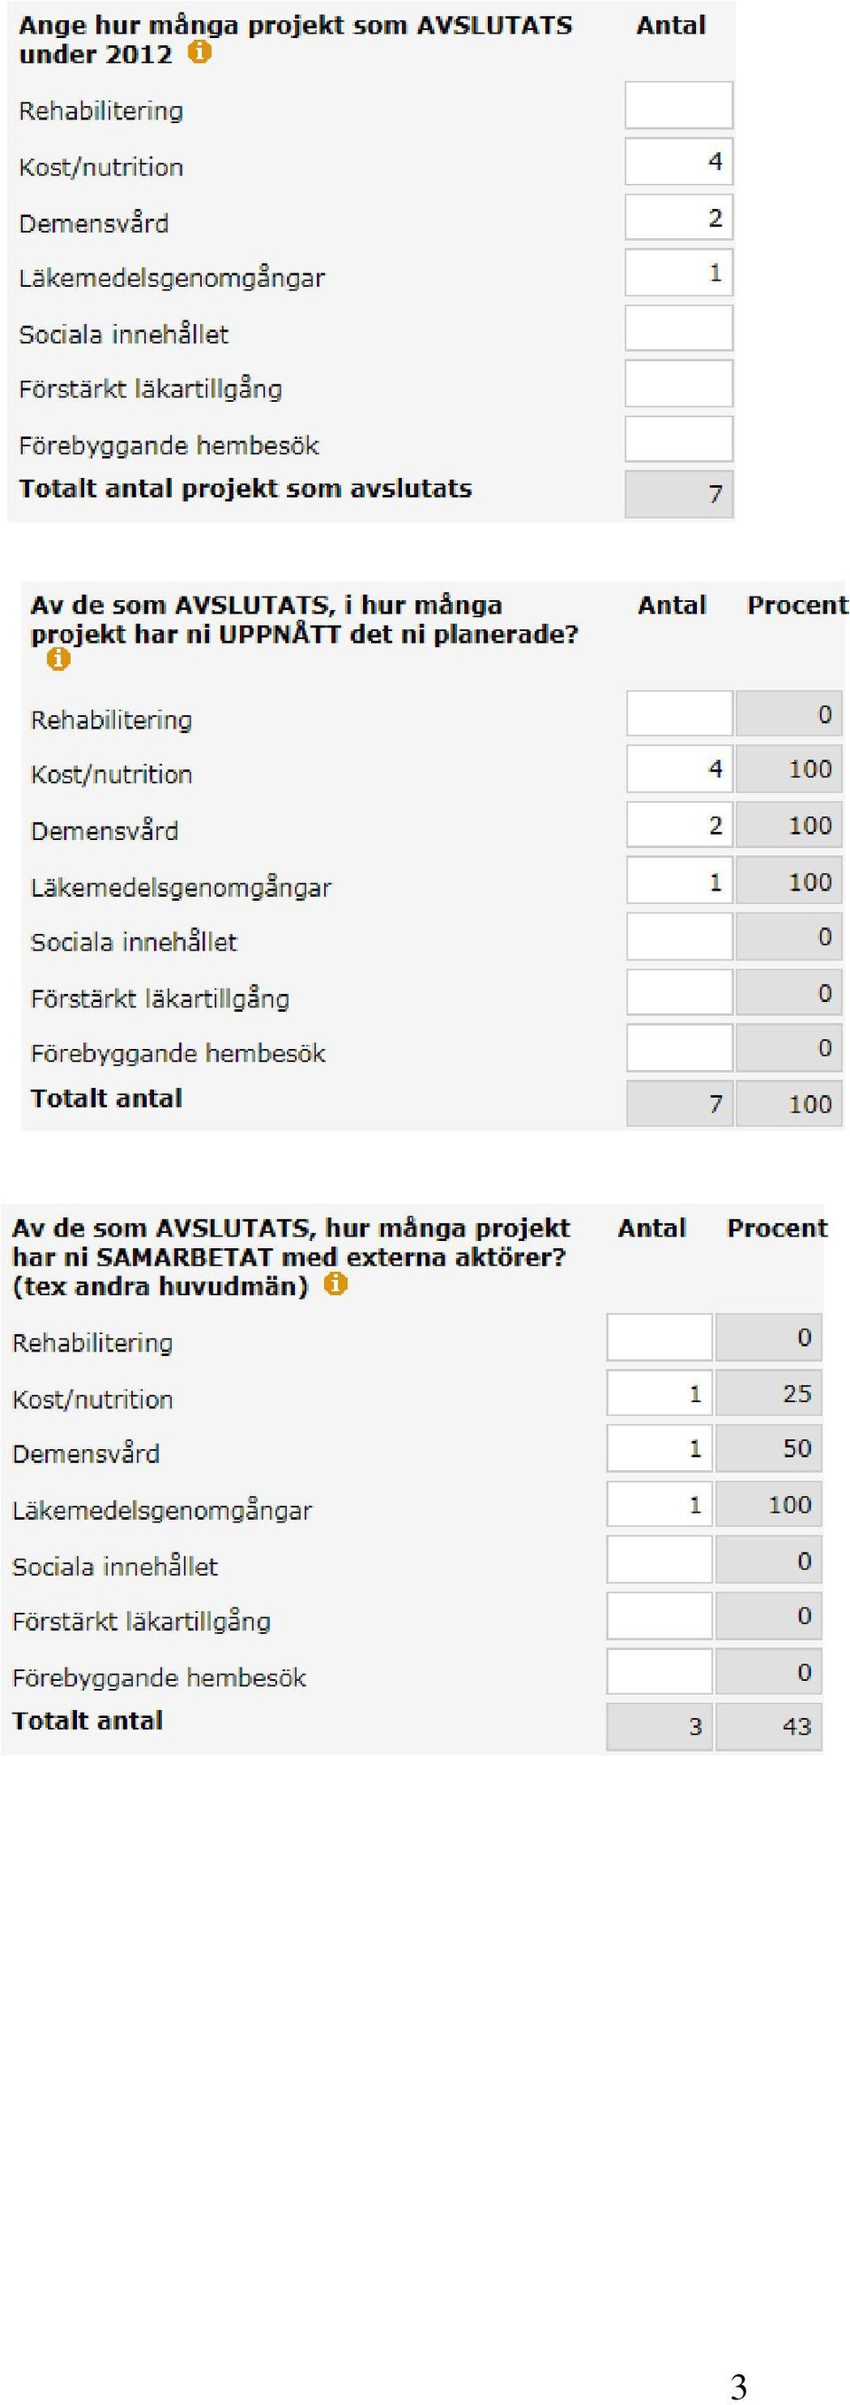
Task: Select Förebyggande hembesök Antal field in UPPNÅTT table
Action: 680,1047
